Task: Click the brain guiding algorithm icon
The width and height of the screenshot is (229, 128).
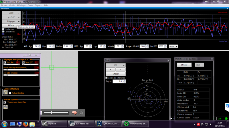Action: click(74, 113)
